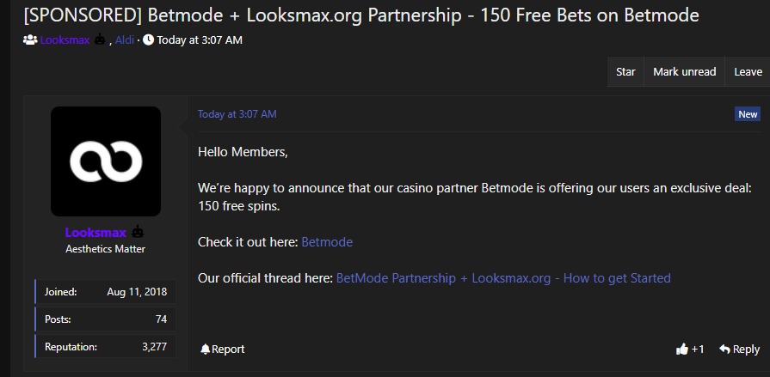Star this conversation
770x377 pixels.
(625, 72)
